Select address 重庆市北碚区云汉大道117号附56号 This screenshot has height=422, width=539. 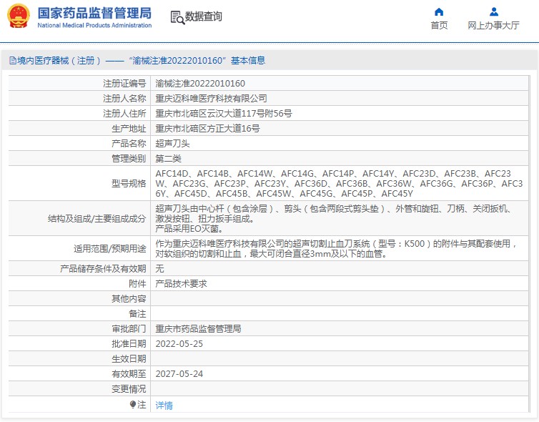(x=224, y=114)
